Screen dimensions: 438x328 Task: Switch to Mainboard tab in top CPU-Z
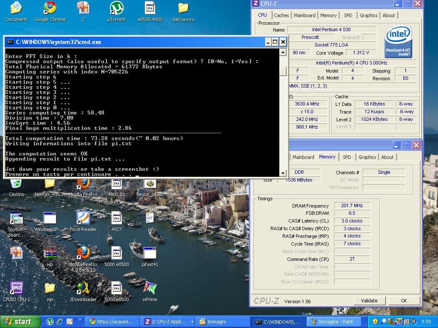(305, 15)
